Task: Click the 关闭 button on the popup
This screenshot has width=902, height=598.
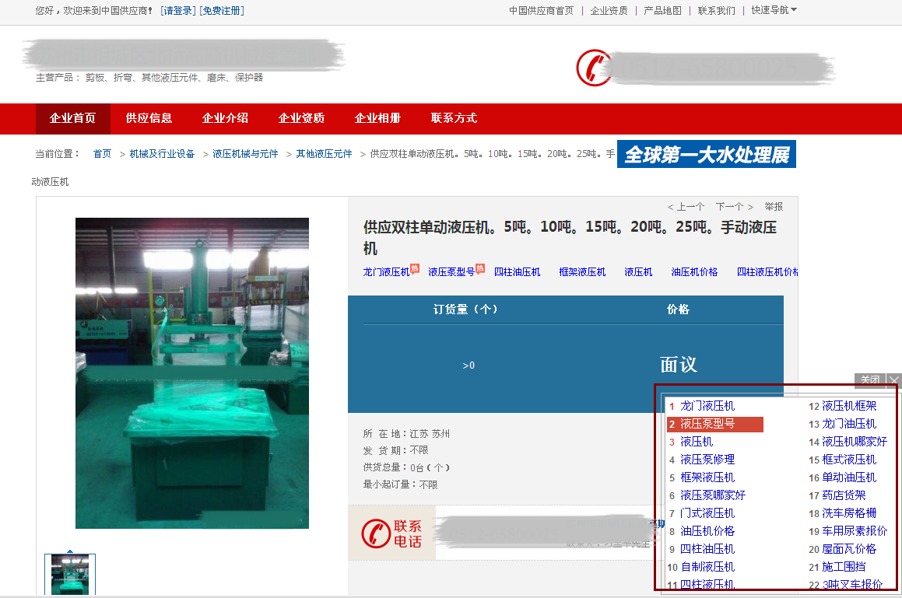Action: (x=870, y=380)
